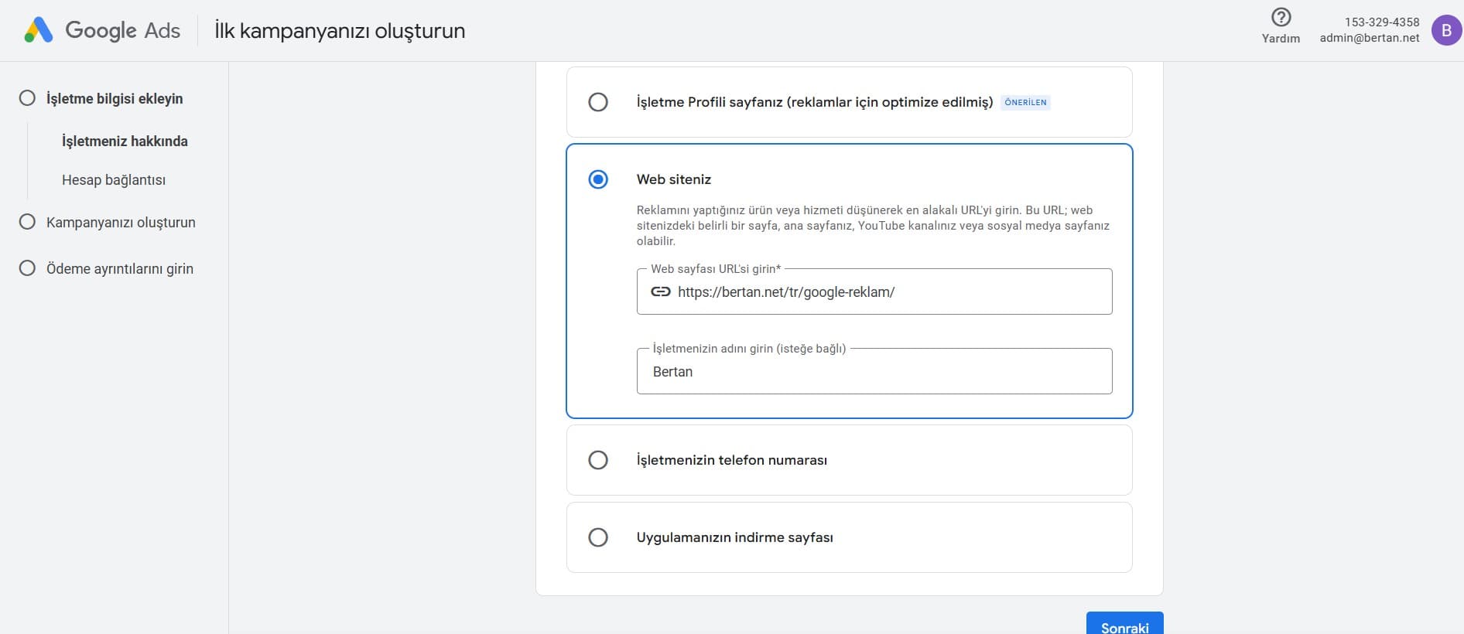Click the Kampanyanızı oluşturun step circle

point(27,222)
